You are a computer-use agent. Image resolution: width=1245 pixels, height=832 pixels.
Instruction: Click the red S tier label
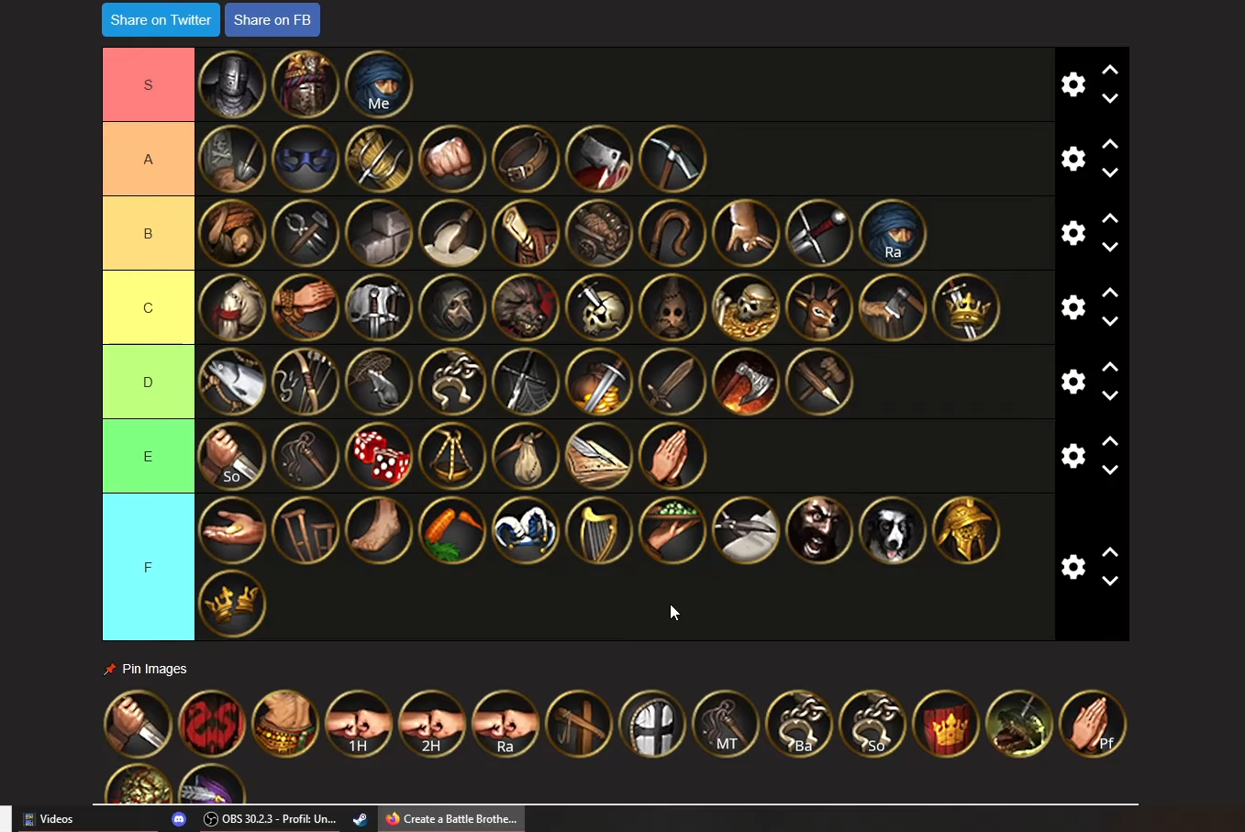149,84
